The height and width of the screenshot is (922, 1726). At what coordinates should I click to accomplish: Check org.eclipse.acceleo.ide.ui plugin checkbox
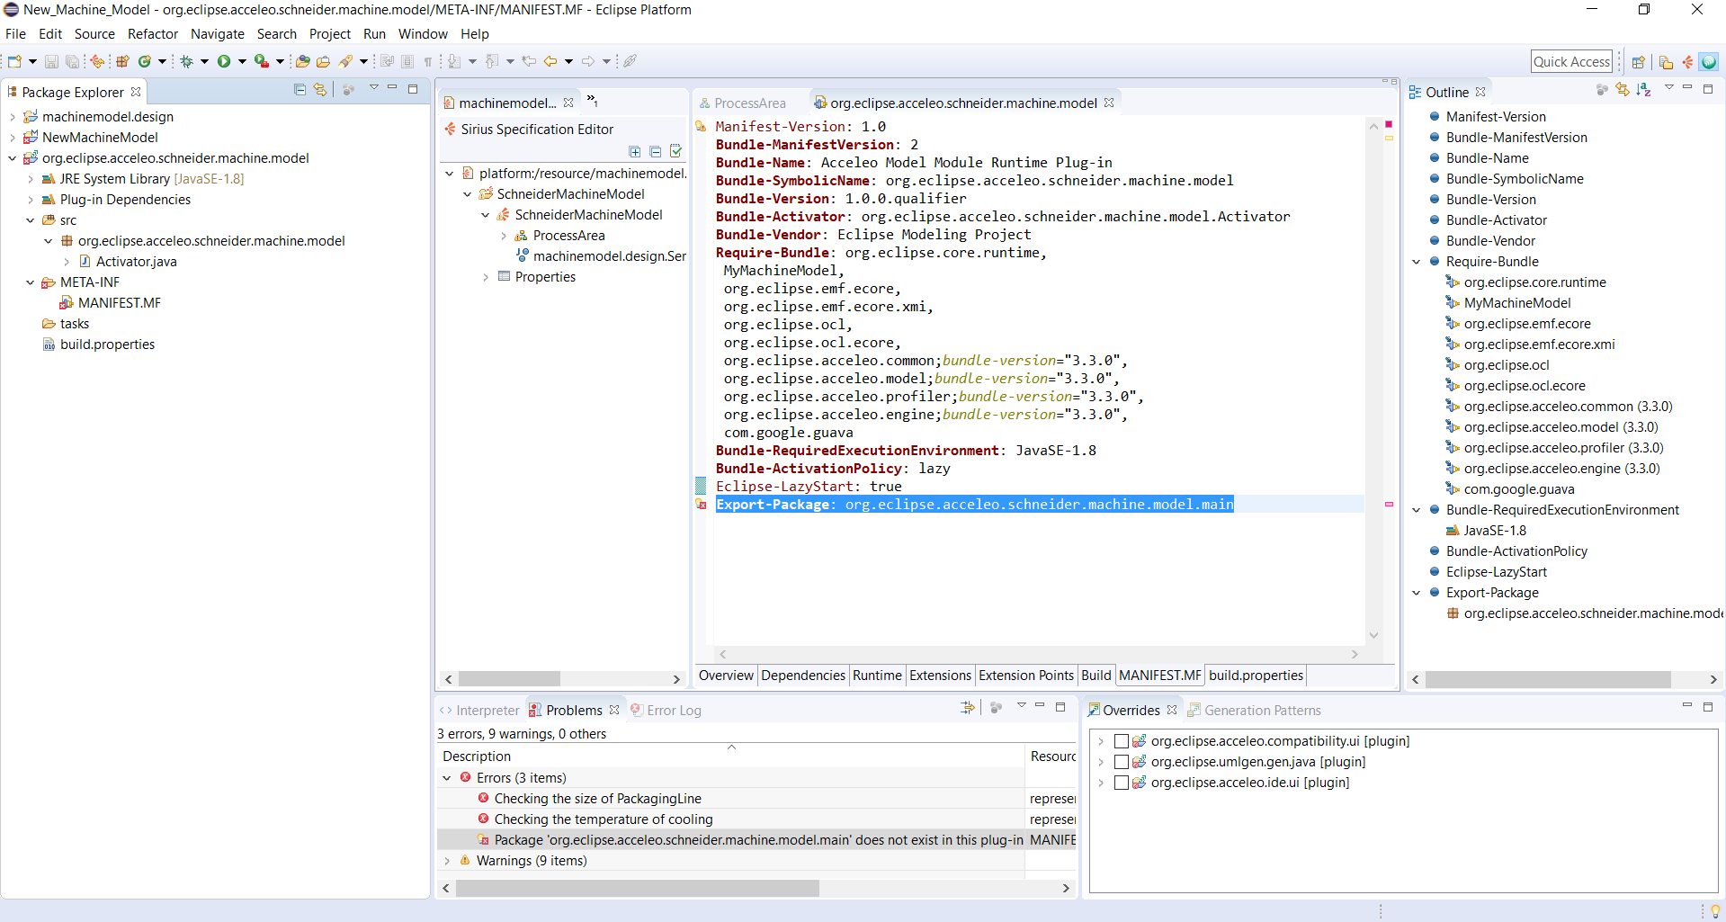pos(1122,783)
